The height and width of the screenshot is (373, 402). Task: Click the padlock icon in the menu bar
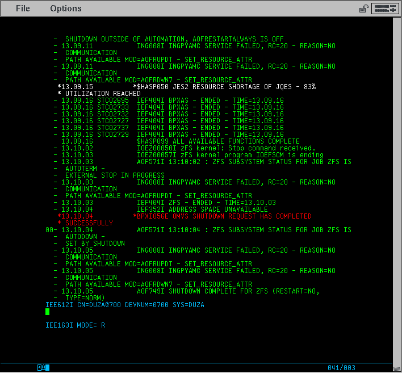(364, 9)
